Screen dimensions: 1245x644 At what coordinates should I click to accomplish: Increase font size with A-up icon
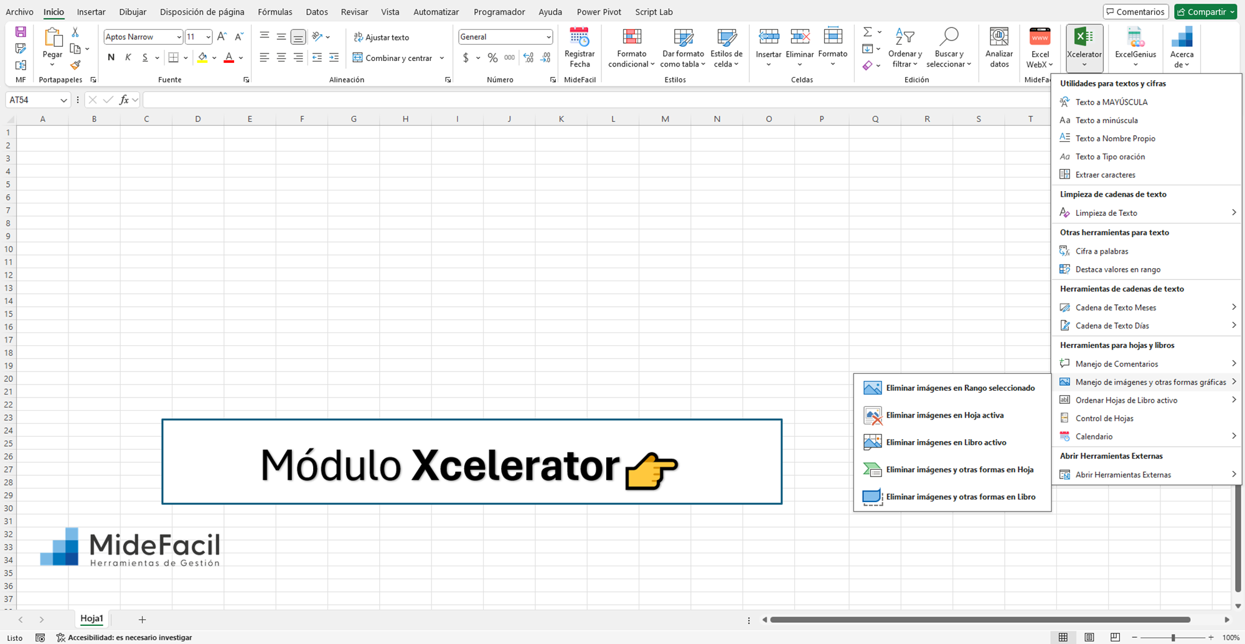(222, 37)
